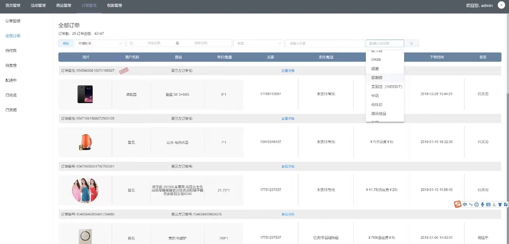The width and height of the screenshot is (509, 244).
Task: Select 艾丽迪 (INEEDIT) from the shop list
Action: (x=385, y=86)
